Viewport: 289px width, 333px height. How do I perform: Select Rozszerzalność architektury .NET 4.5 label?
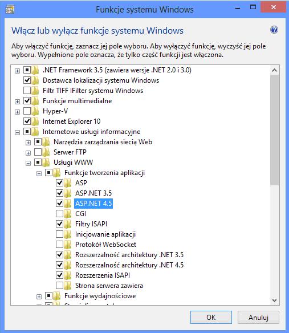pyautogui.click(x=129, y=265)
